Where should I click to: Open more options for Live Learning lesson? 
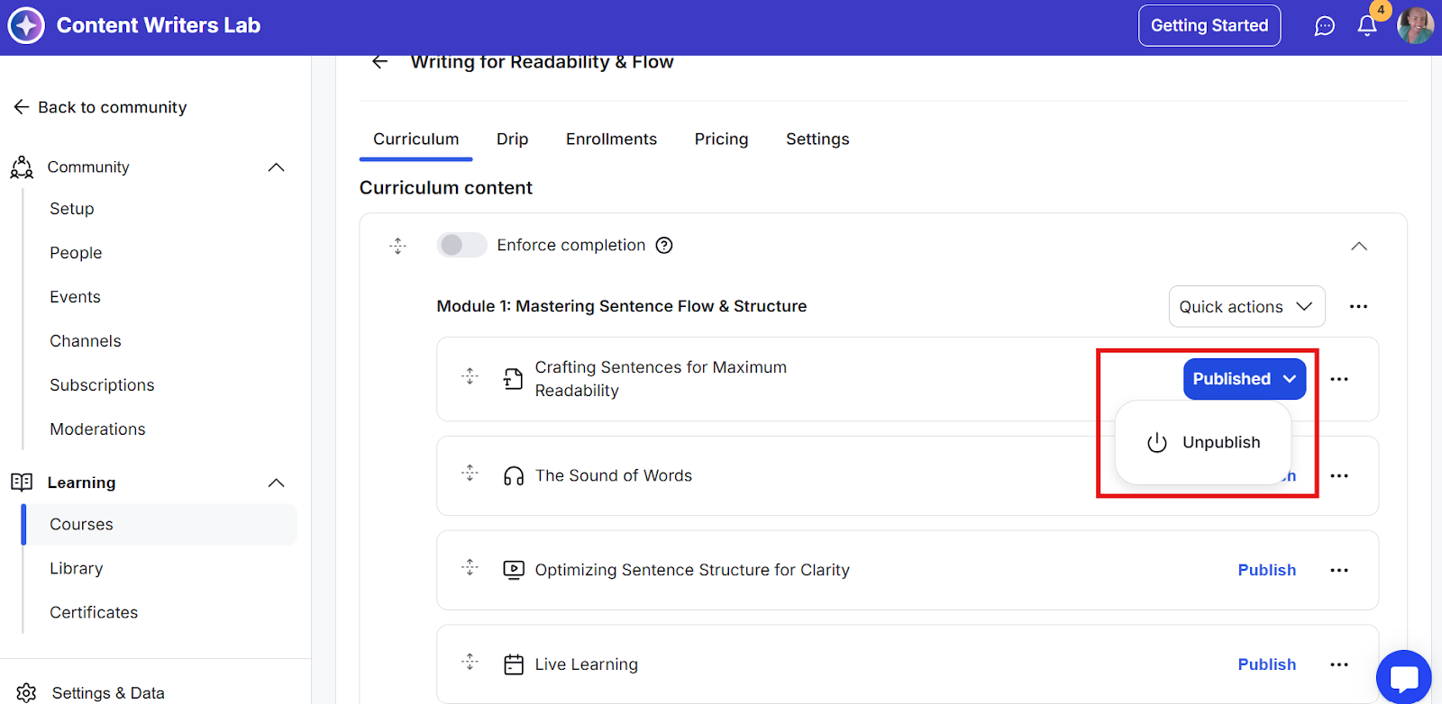(x=1339, y=664)
